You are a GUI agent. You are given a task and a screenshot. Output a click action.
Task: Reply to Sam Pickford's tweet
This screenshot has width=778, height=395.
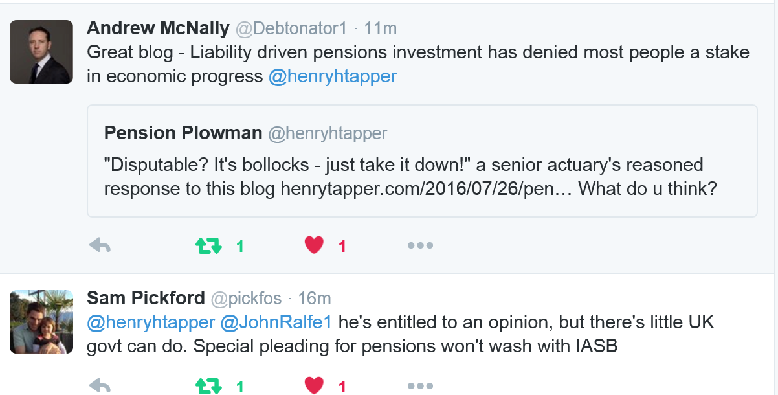click(x=100, y=386)
